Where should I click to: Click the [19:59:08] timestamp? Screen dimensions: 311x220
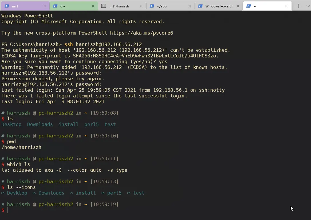(104, 113)
